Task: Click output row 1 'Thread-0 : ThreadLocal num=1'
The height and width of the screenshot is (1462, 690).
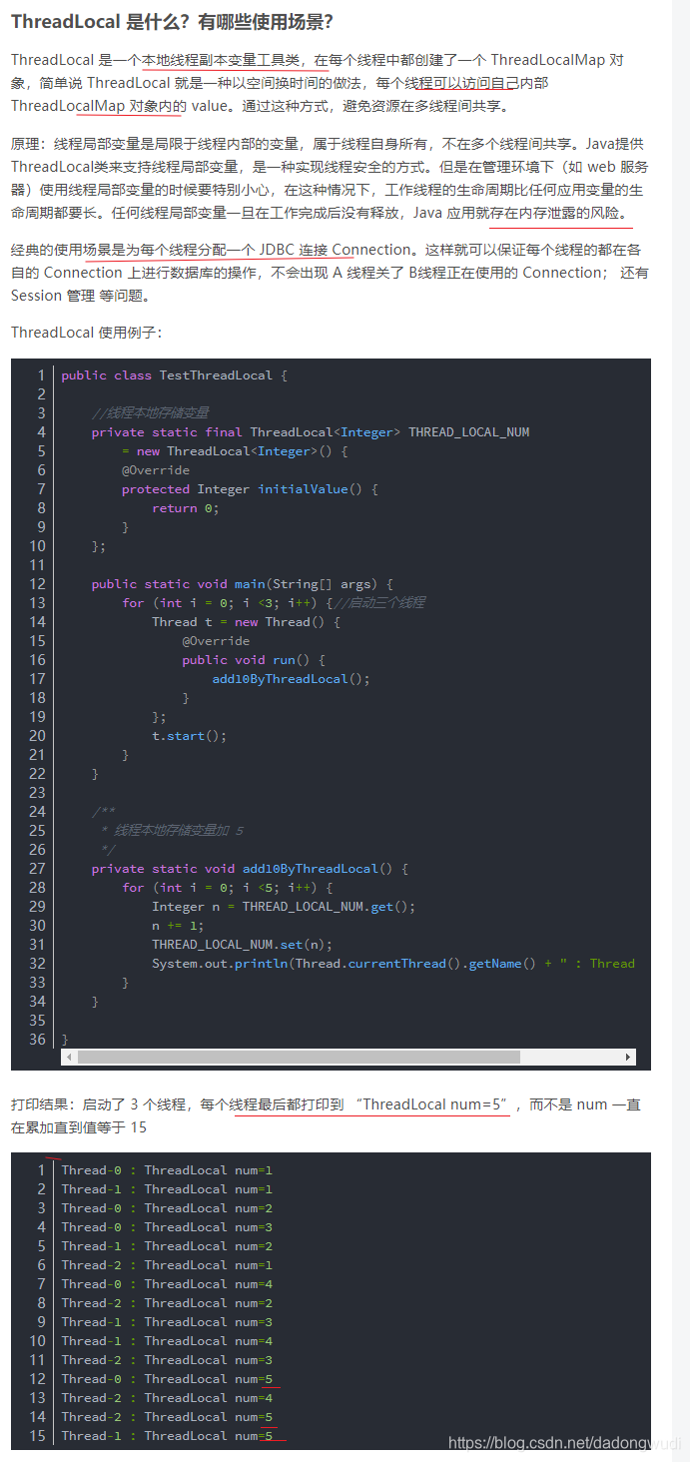Action: pyautogui.click(x=167, y=1170)
